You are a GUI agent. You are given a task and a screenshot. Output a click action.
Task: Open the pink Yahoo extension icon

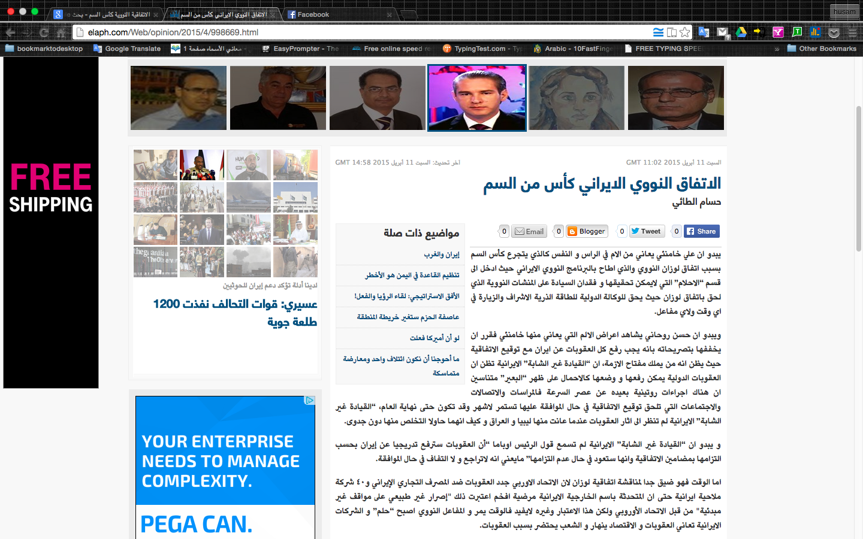coord(778,32)
